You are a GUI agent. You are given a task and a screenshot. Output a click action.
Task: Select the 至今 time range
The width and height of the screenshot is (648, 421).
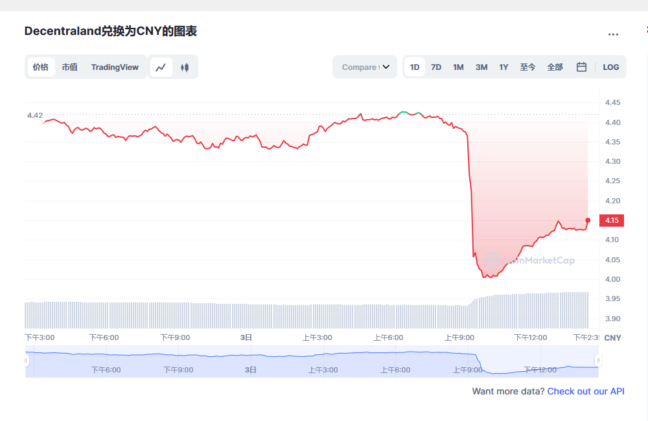pyautogui.click(x=527, y=67)
